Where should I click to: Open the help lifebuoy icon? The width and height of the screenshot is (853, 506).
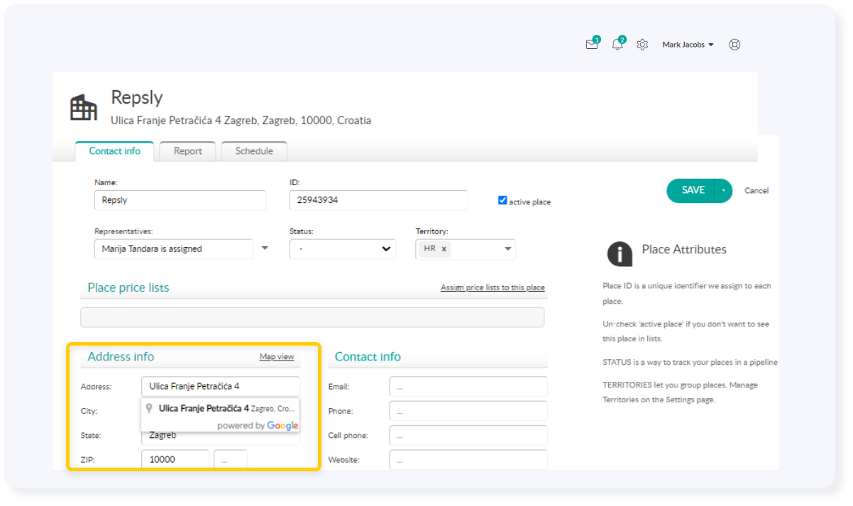pyautogui.click(x=734, y=45)
